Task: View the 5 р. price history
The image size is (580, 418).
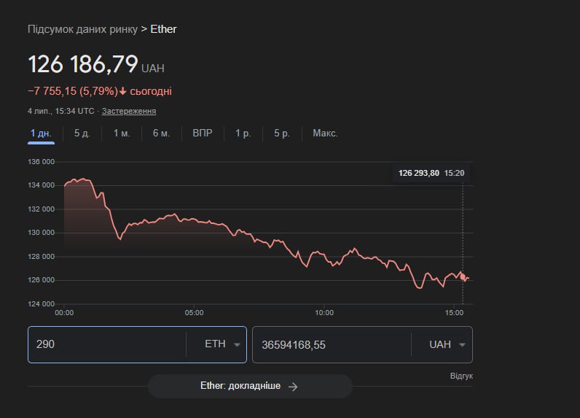Action: (282, 133)
